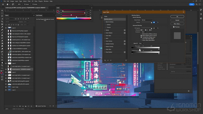Delete effect trash icon in Layer Style dialog
The height and width of the screenshot is (114, 203).
click(x=126, y=60)
